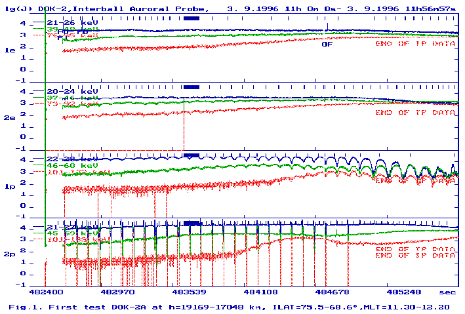Image resolution: width=465 pixels, height=314 pixels.
Task: Click the blue bar marker atop the 2e panel
Action: pos(191,87)
